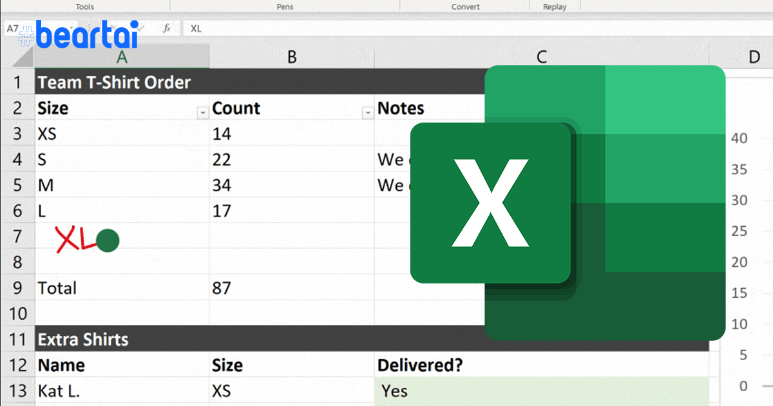Select the green "Yes" cell

[542, 391]
